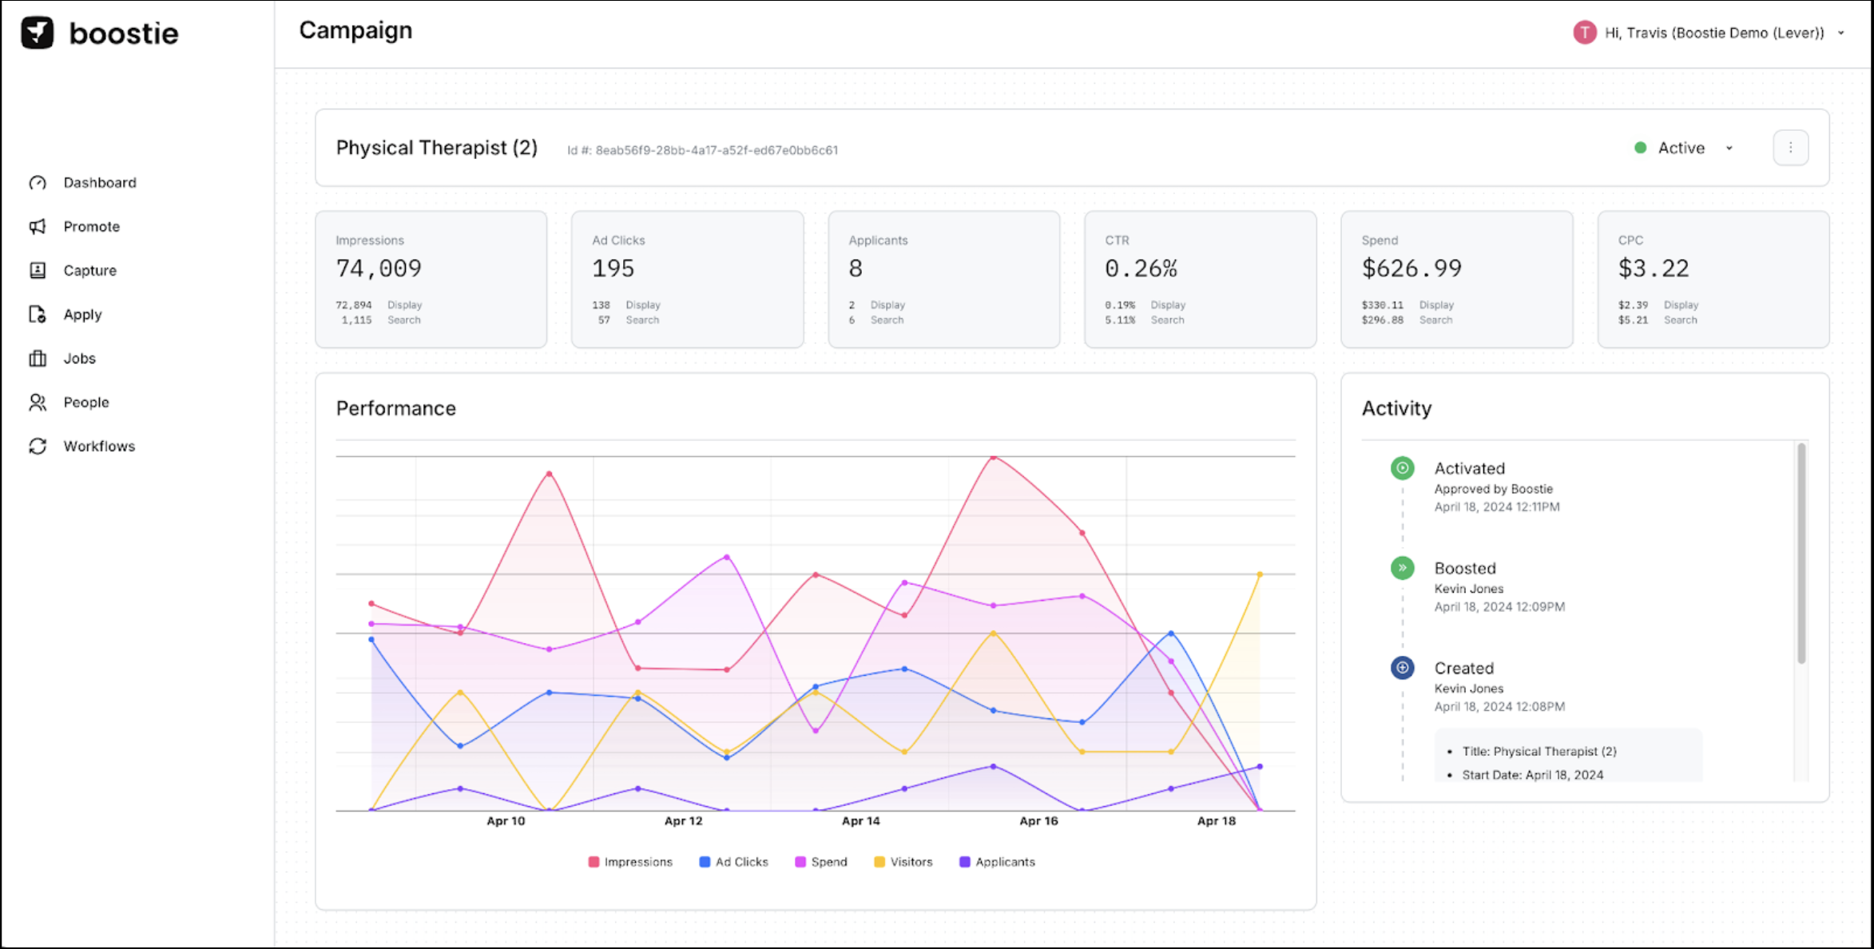1874x949 pixels.
Task: Click the Activity panel scrollbar
Action: pyautogui.click(x=1801, y=554)
